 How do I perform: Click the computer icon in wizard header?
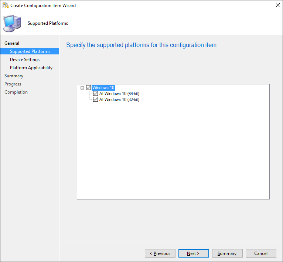coord(12,23)
